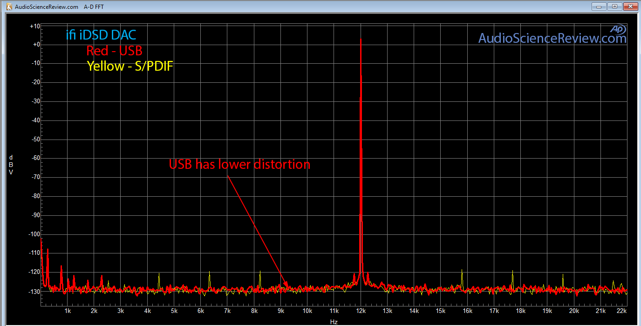Click the '22k' frequency axis label

pos(622,311)
